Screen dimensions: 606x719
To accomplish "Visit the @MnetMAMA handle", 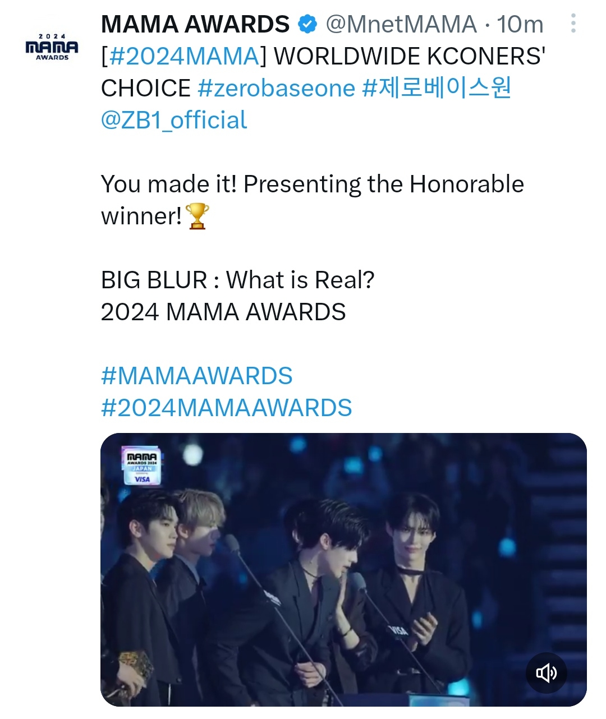I will pos(401,24).
